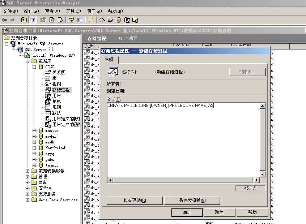Collapse the (local) (Windows NT) node
The width and height of the screenshot is (306, 224).
click(20, 55)
